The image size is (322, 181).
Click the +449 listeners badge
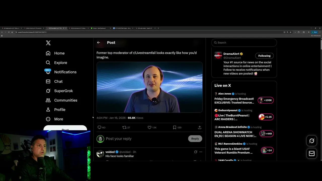click(x=266, y=133)
